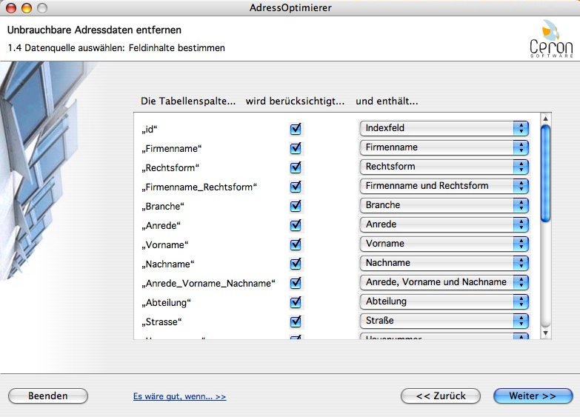Screen dimensions: 580x417
Task: Toggle the "Firmenname" column checkbox
Action: point(296,147)
